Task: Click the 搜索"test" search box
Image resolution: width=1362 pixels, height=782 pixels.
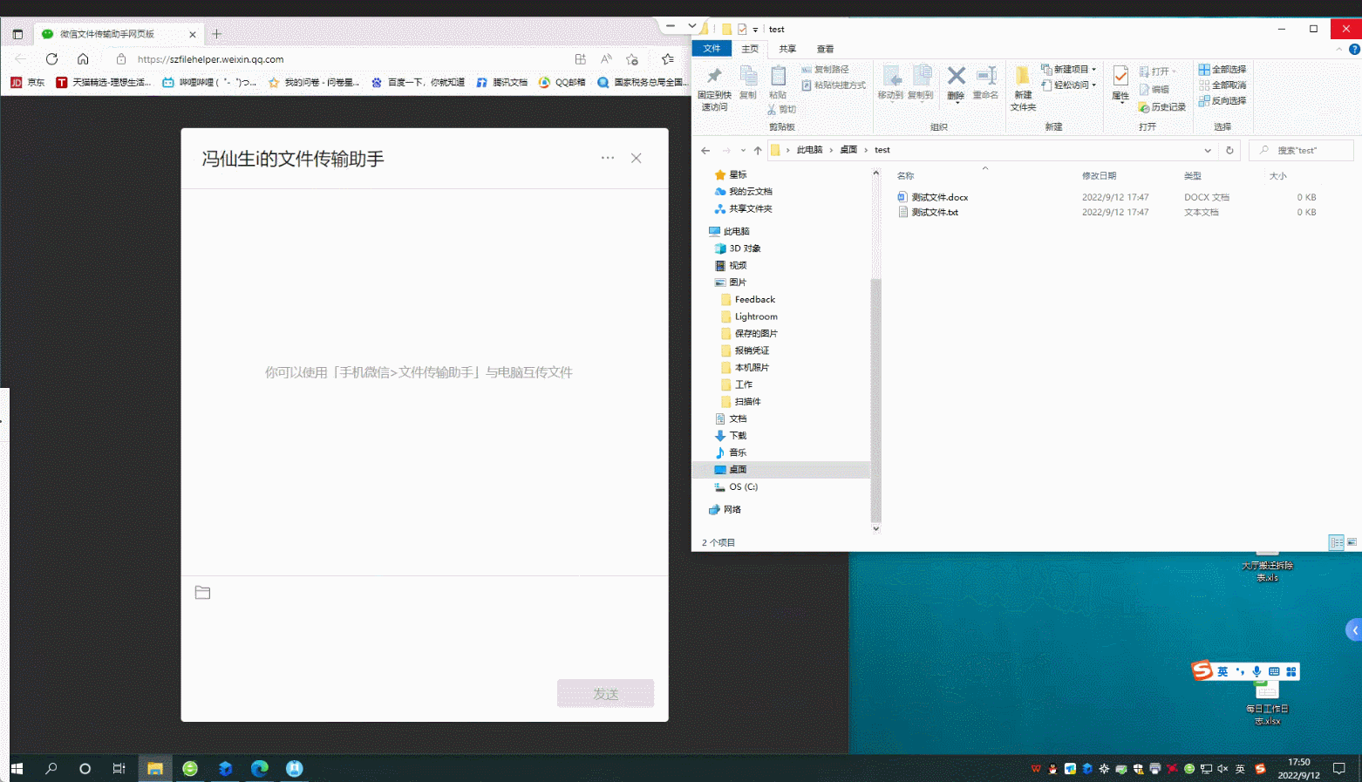Action: pyautogui.click(x=1301, y=150)
